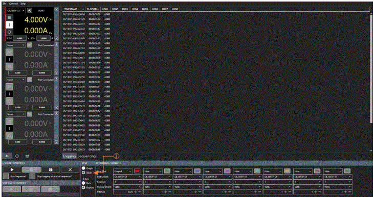Pick the yellow color swatch of sixth channel

287,171
